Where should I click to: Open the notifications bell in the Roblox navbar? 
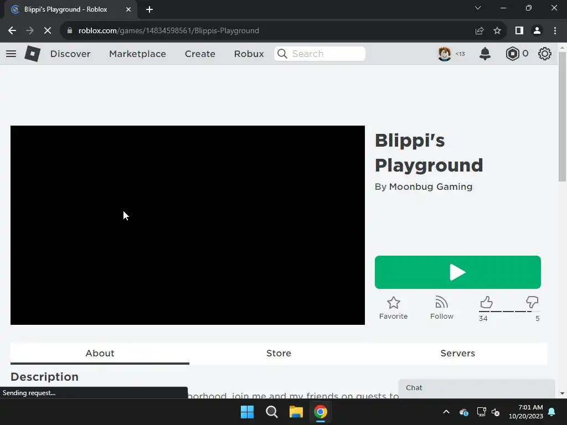pyautogui.click(x=485, y=54)
